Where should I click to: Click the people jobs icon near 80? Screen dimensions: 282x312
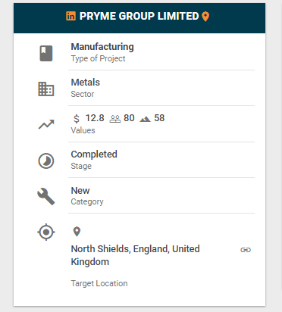click(115, 119)
